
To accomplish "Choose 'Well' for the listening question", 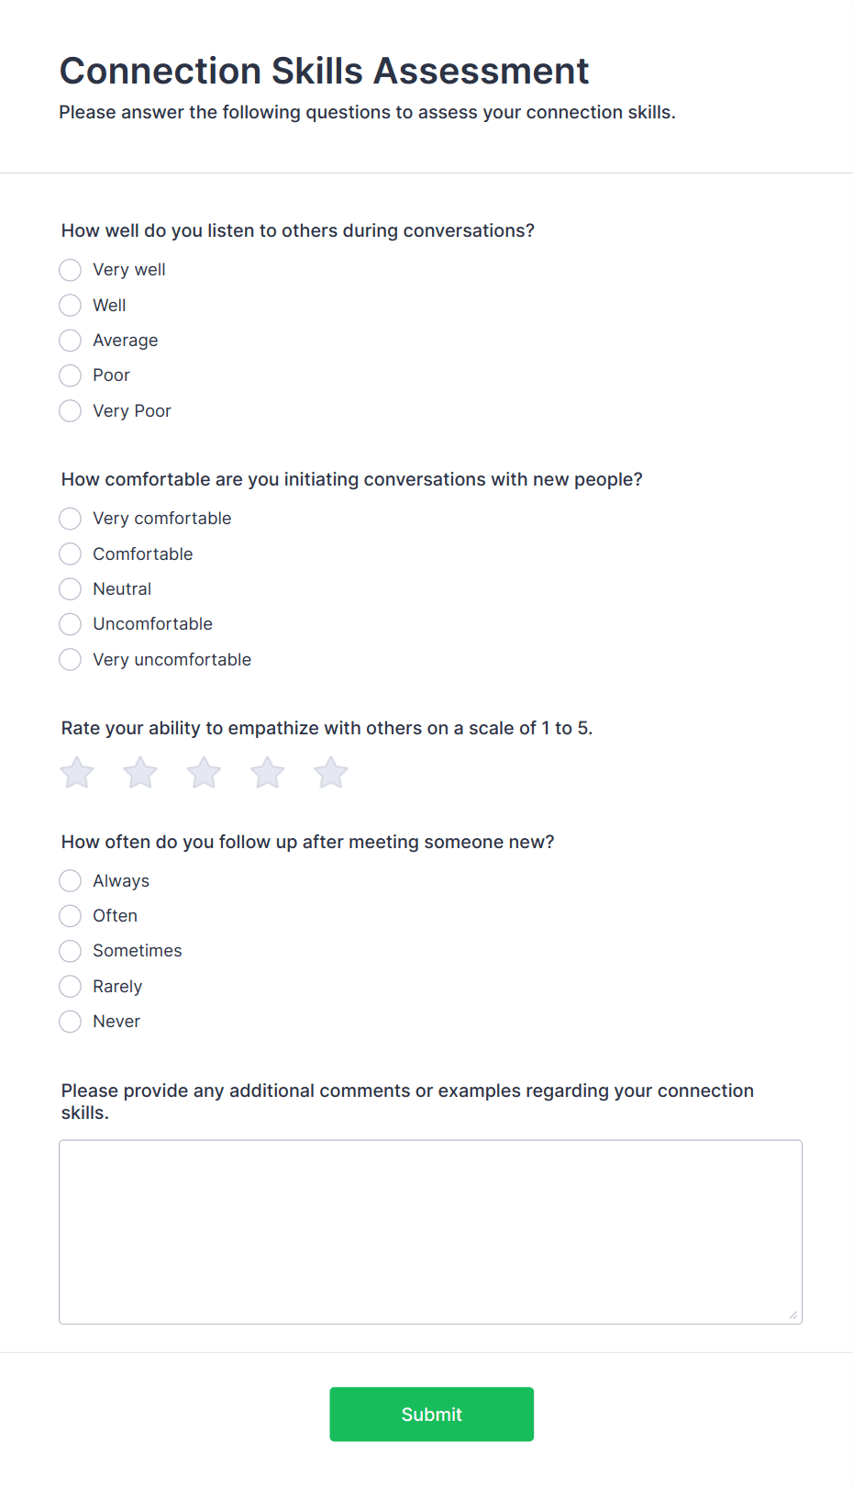I will click(x=70, y=305).
